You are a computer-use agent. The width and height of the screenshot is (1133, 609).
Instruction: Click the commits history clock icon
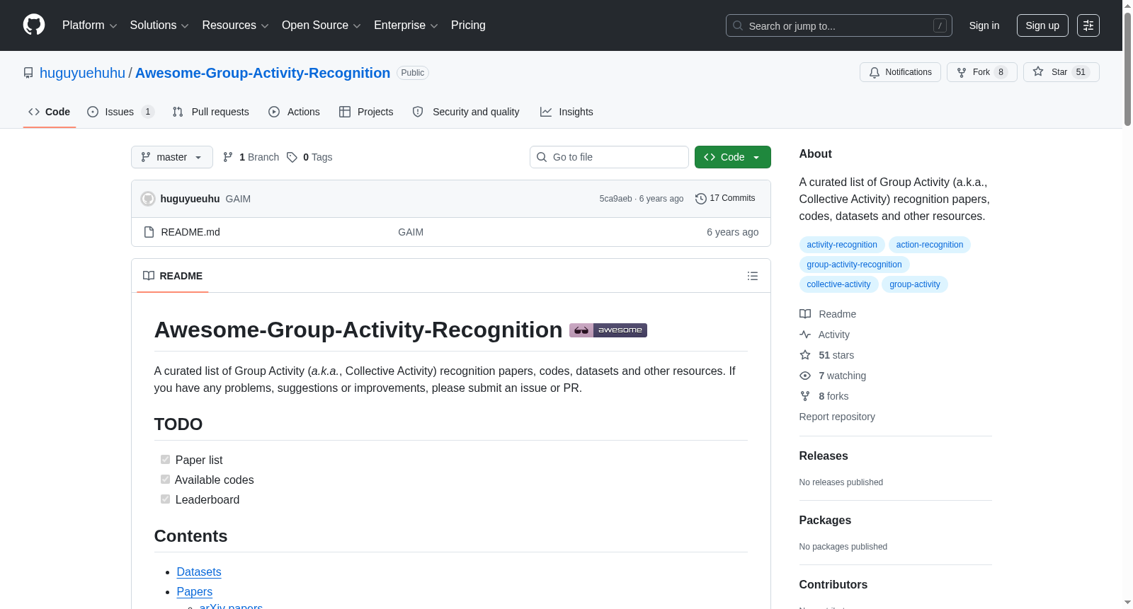[x=701, y=199]
